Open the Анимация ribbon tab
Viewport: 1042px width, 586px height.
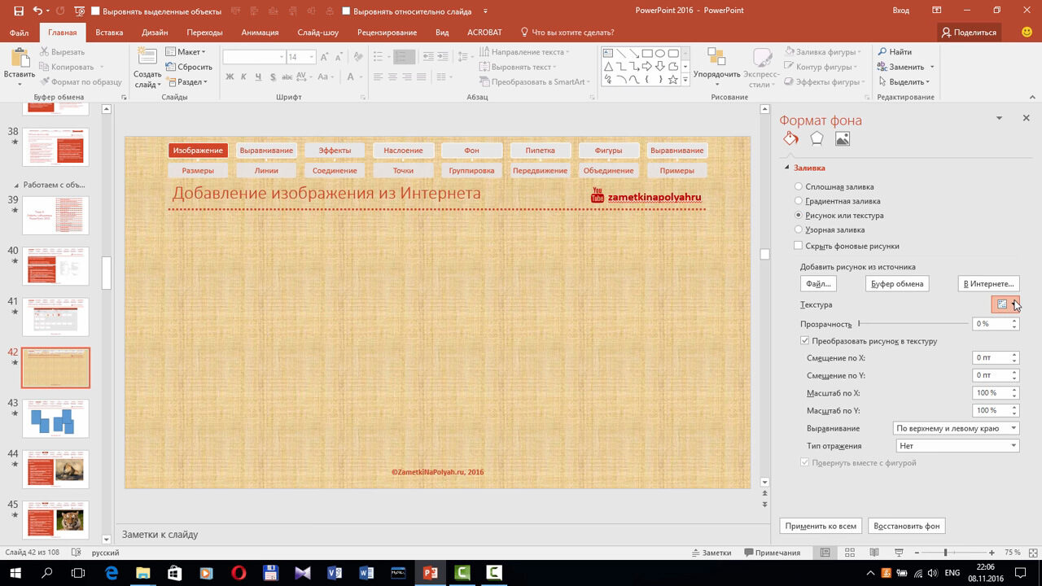(260, 33)
